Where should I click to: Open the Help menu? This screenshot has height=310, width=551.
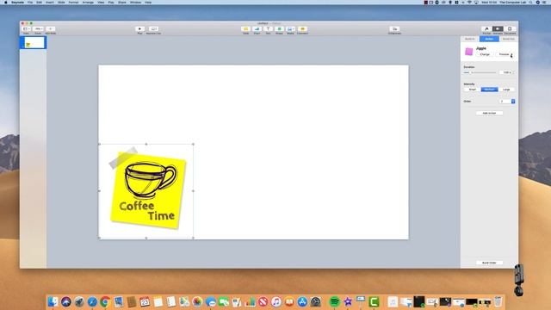tap(148, 3)
